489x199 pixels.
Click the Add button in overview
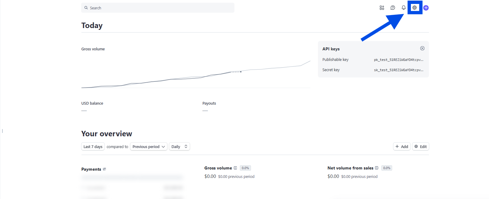(402, 147)
